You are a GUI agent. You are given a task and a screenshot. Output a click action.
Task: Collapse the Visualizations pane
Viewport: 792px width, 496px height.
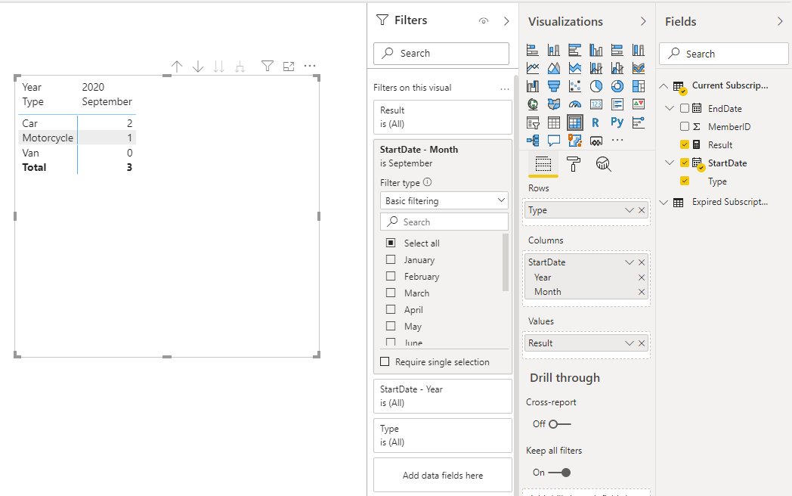(x=643, y=21)
